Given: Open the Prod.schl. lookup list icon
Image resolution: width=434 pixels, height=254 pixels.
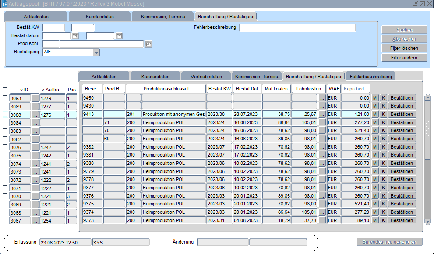Looking at the screenshot, I should [x=148, y=44].
